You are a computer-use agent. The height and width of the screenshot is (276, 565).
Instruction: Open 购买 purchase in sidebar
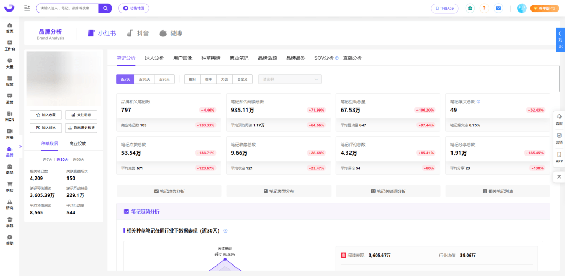pos(10,187)
